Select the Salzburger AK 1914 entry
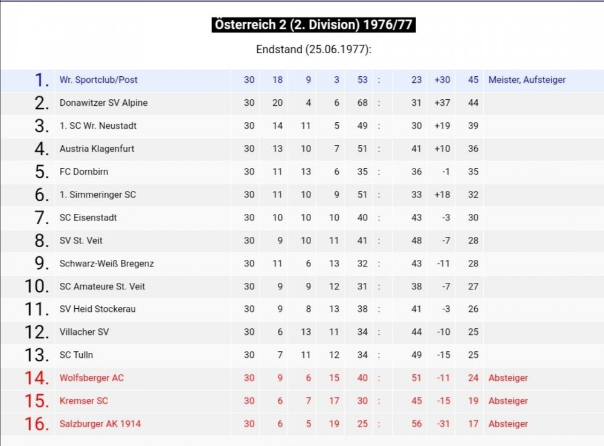The height and width of the screenshot is (446, 604). 100,424
